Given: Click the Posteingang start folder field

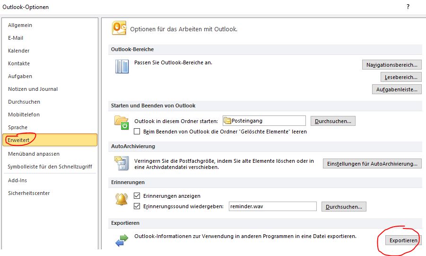Looking at the screenshot, I should [x=264, y=121].
